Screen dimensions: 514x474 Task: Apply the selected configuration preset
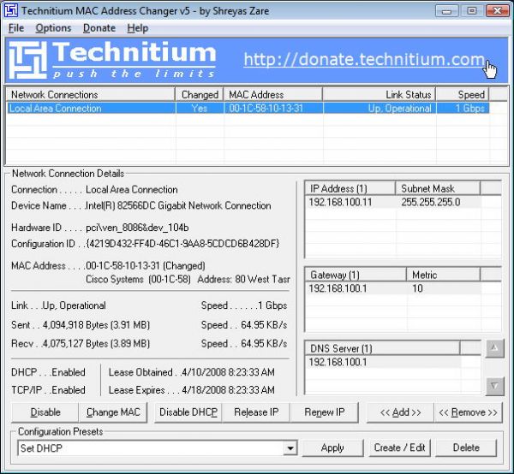point(332,447)
